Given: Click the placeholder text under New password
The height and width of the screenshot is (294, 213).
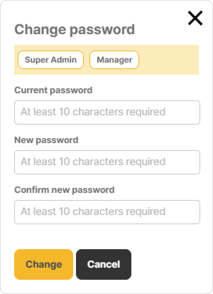Looking at the screenshot, I should click(93, 162).
